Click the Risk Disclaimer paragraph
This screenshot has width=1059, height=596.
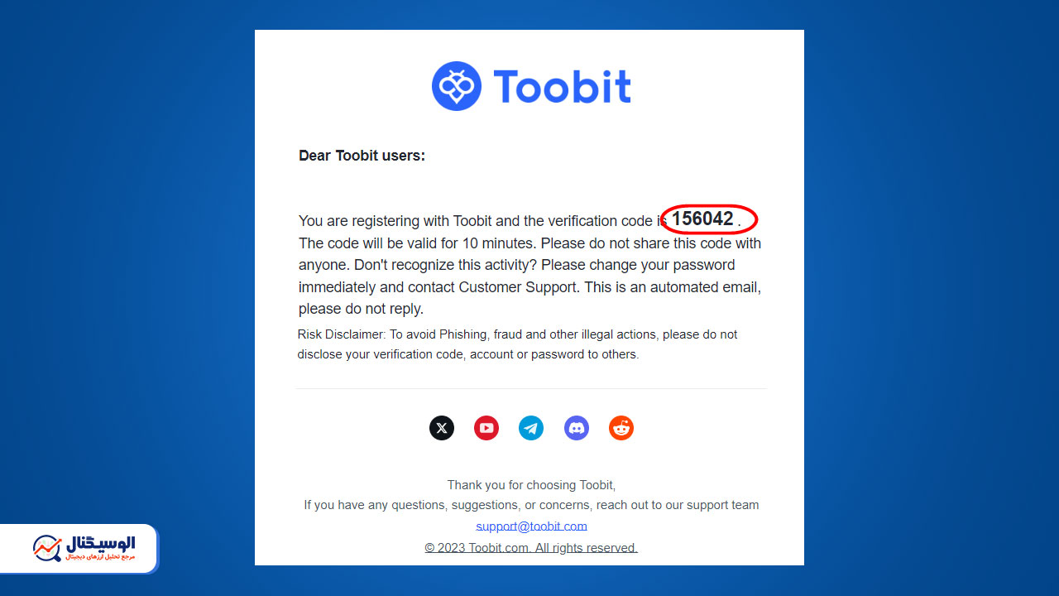click(x=517, y=344)
